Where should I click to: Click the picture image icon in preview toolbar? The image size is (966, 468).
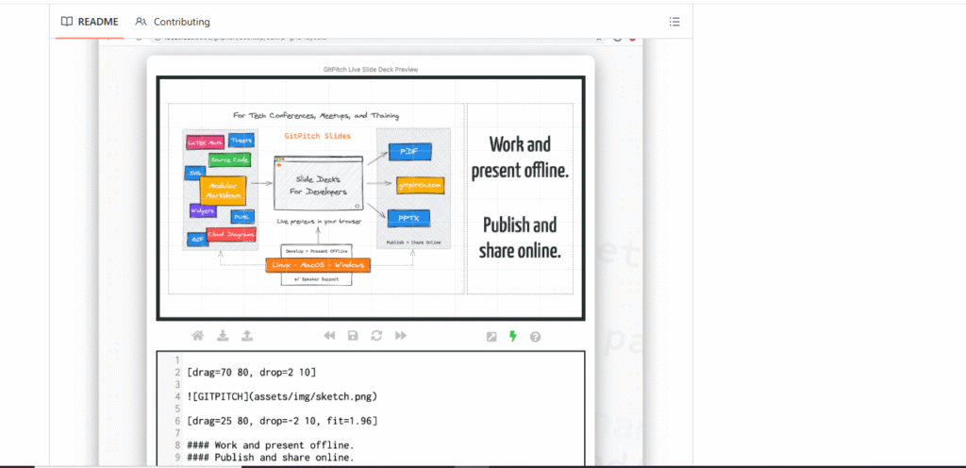(x=491, y=337)
